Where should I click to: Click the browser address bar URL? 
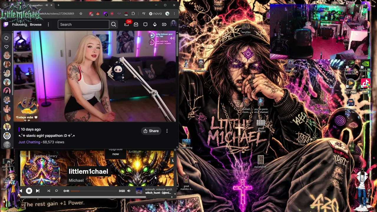click(x=57, y=14)
